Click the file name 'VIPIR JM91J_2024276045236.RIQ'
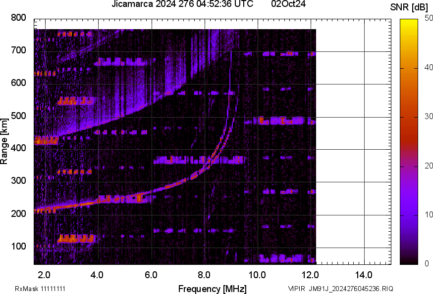Image resolution: width=433 pixels, height=294 pixels. (x=340, y=289)
